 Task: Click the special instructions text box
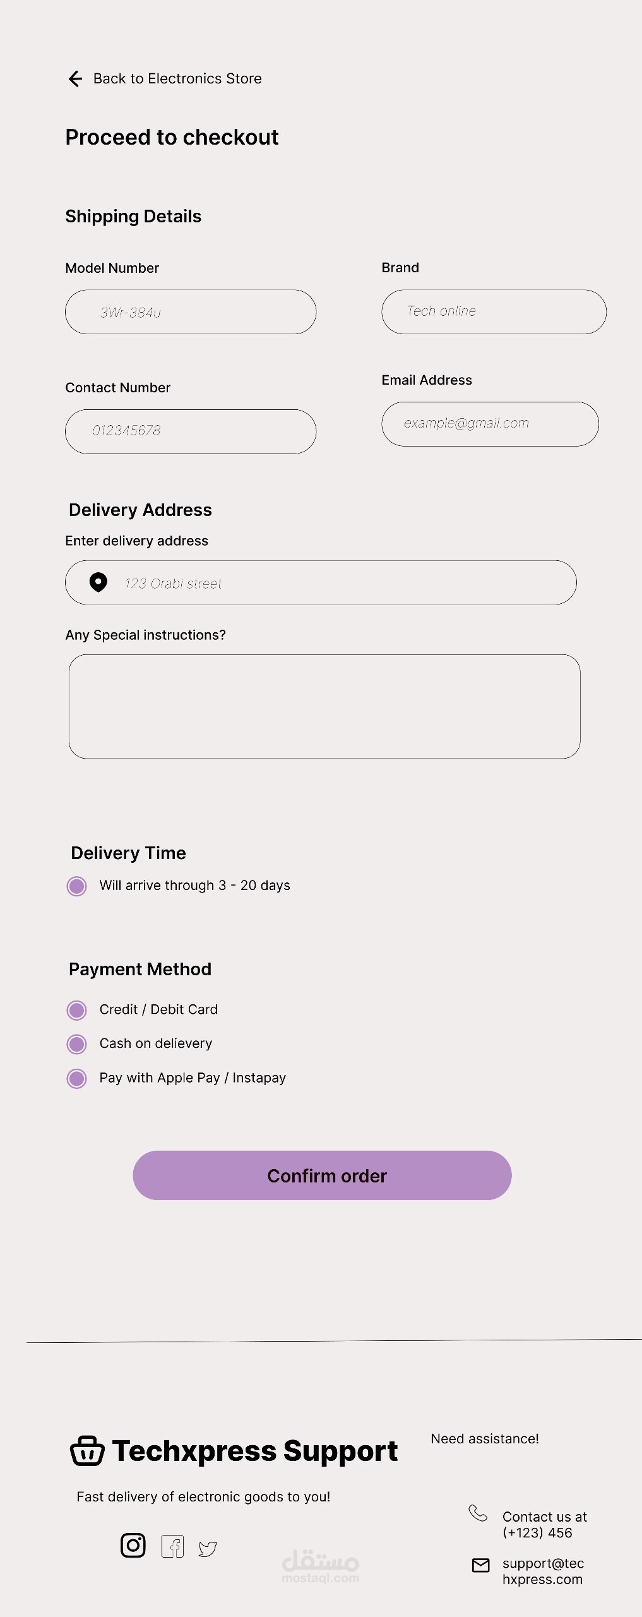pyautogui.click(x=324, y=706)
